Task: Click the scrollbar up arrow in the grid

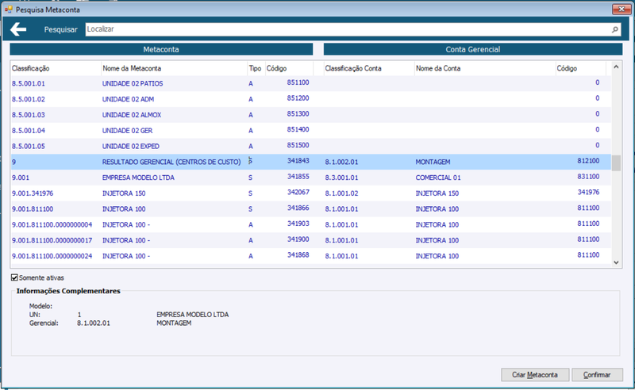Action: point(616,67)
